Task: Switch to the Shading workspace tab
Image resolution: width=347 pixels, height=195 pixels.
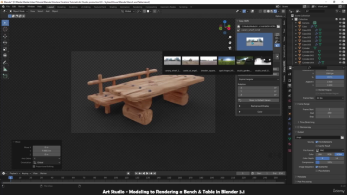Action: coord(113,7)
